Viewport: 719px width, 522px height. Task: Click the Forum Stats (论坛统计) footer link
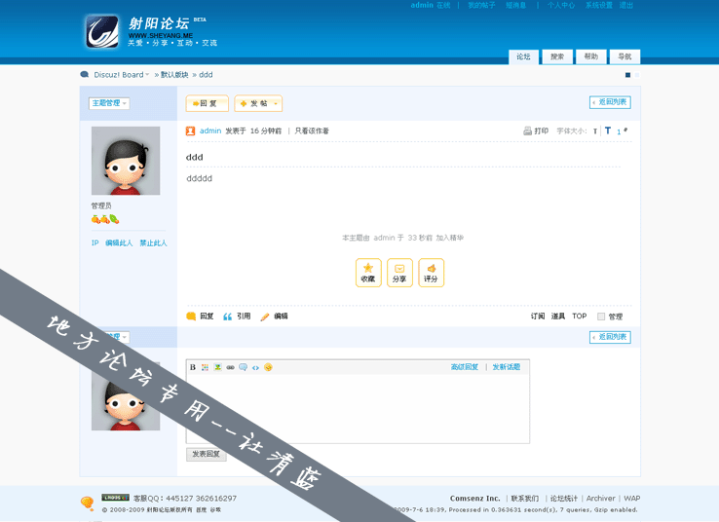pos(564,499)
